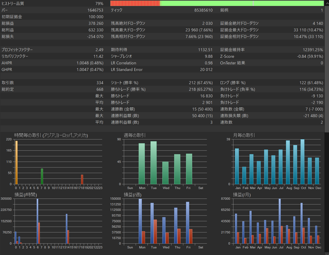Click the Z-Score result -0.84

(x=304, y=56)
